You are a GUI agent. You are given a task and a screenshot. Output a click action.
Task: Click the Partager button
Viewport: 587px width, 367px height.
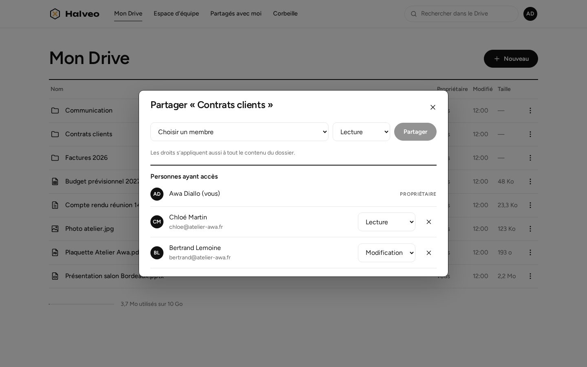pos(415,132)
